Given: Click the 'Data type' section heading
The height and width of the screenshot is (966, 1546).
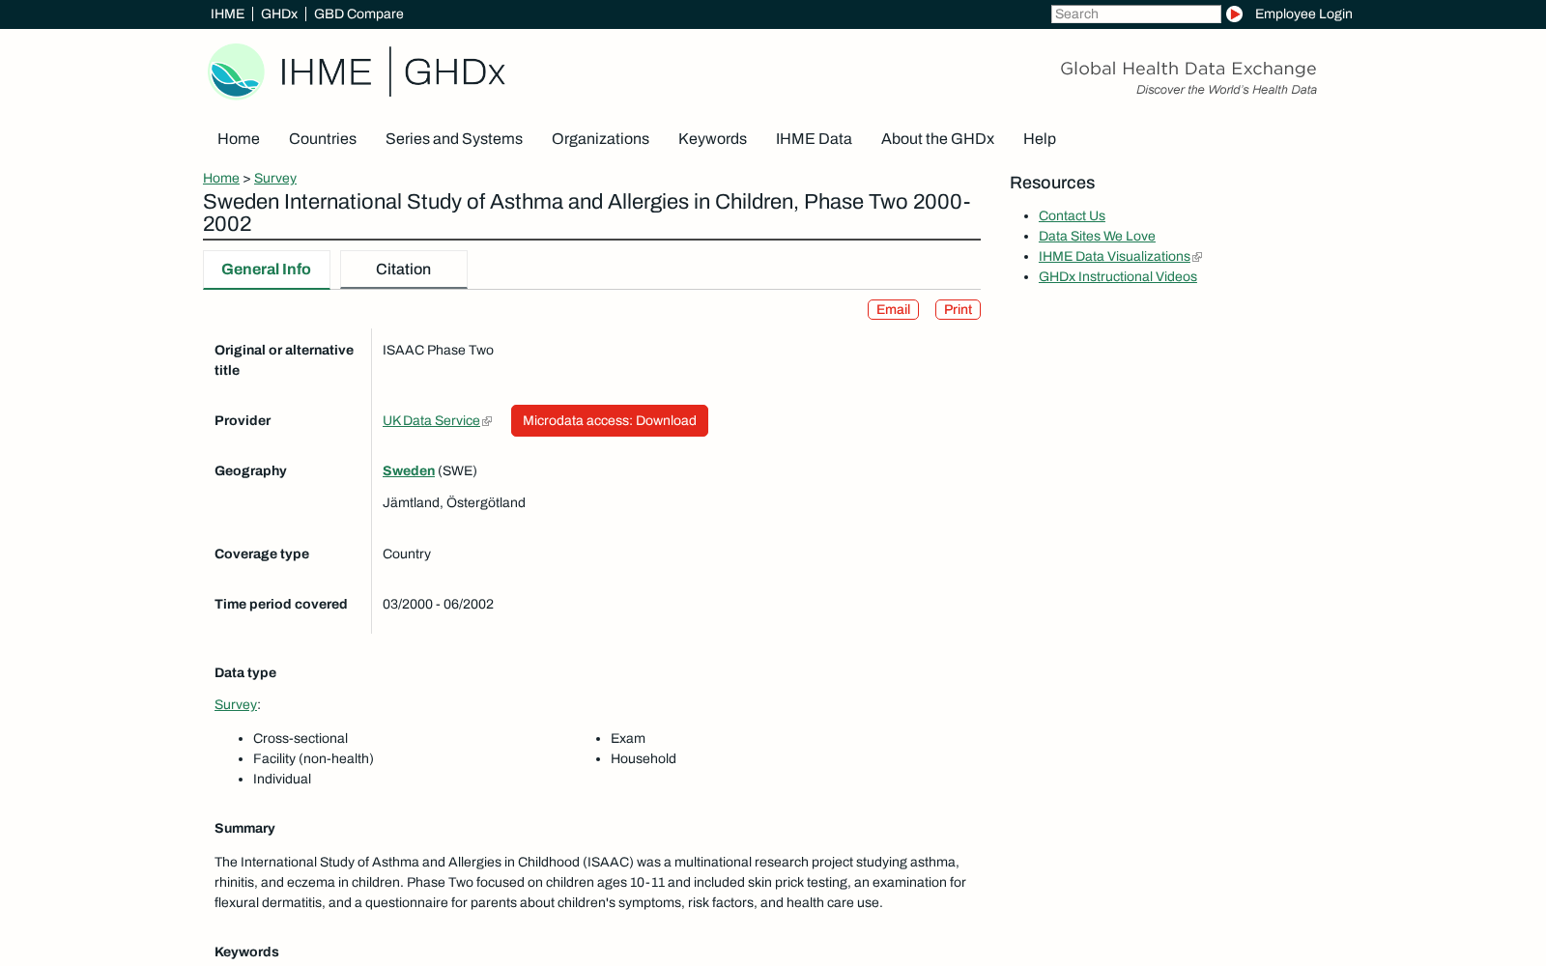Looking at the screenshot, I should pyautogui.click(x=245, y=672).
